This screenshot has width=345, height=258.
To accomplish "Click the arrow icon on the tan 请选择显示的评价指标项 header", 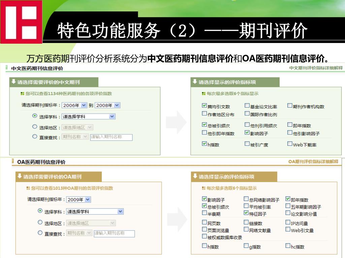I will click(195, 176).
